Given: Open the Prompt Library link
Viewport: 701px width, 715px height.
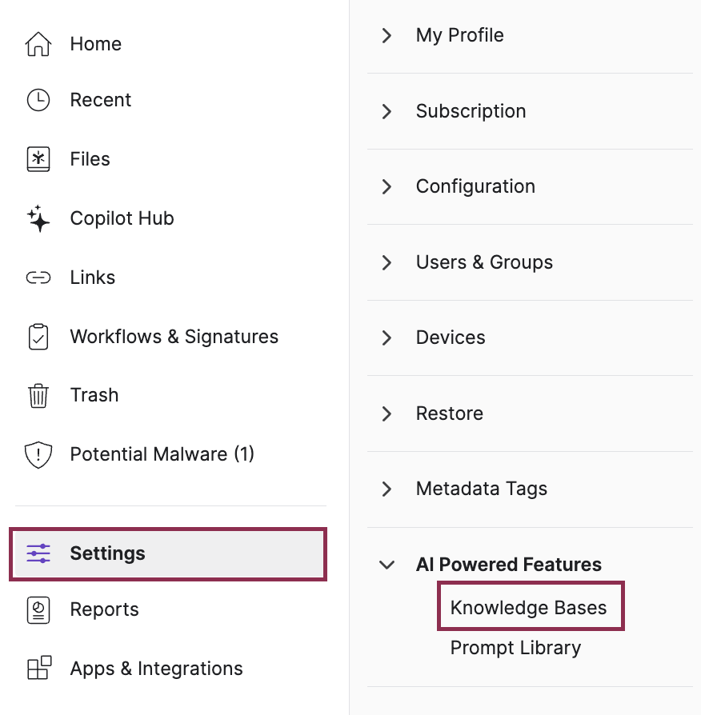Looking at the screenshot, I should pos(515,648).
